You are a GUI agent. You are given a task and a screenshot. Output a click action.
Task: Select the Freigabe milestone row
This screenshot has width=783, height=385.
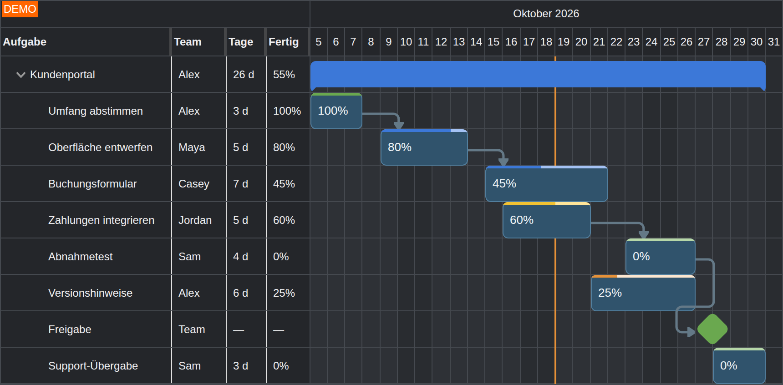pos(155,329)
